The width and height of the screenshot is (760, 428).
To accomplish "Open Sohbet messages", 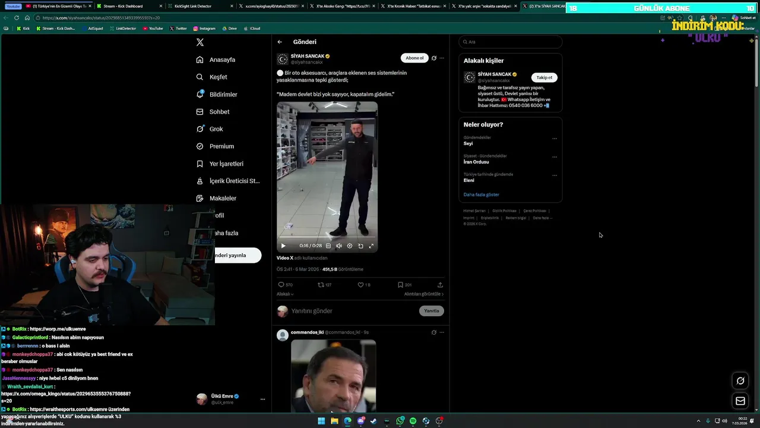I will (213, 112).
